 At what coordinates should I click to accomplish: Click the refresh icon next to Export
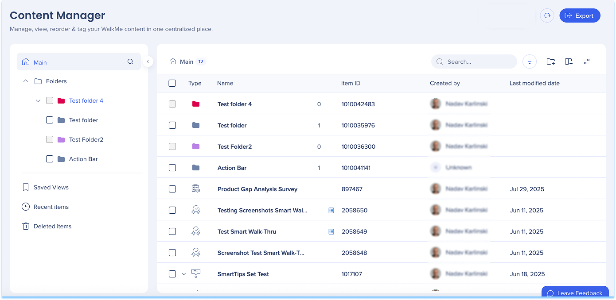(547, 16)
